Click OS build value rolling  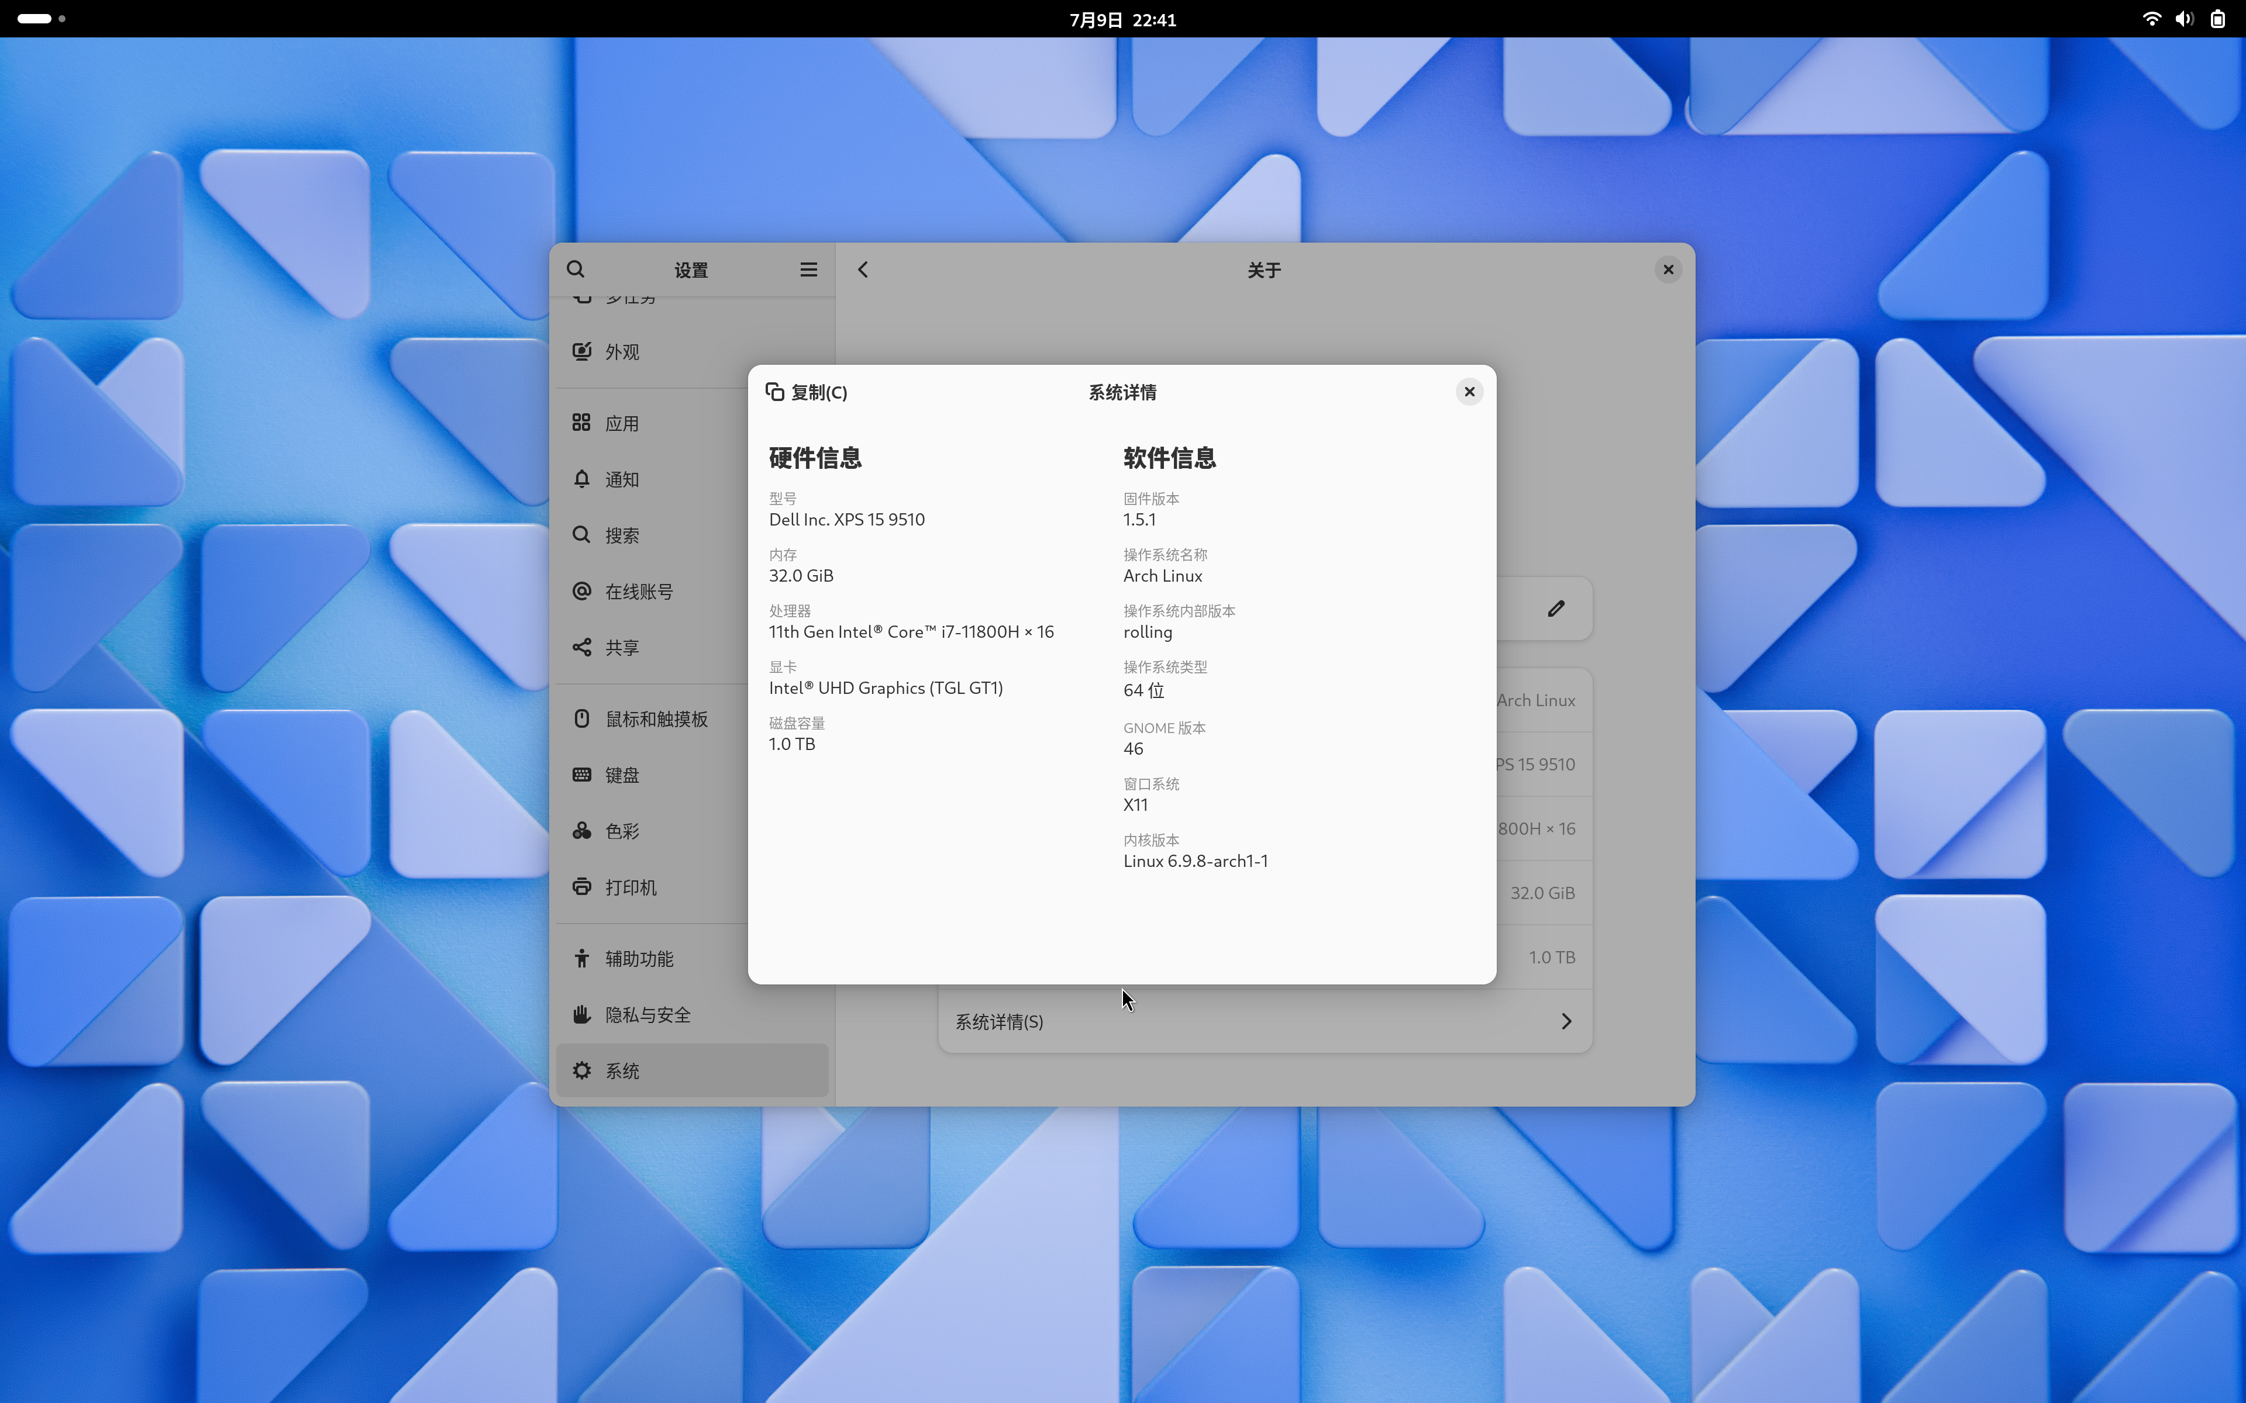click(x=1148, y=633)
